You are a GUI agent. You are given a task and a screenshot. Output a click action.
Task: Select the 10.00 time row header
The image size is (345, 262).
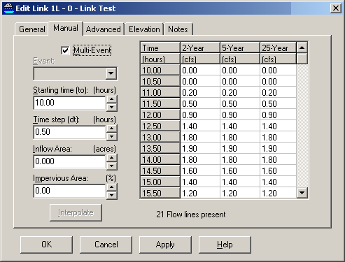point(160,70)
